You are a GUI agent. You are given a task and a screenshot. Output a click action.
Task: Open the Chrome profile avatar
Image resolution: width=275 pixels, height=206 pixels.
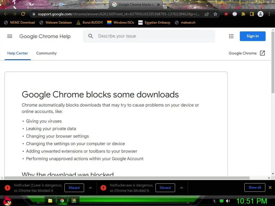point(260,14)
